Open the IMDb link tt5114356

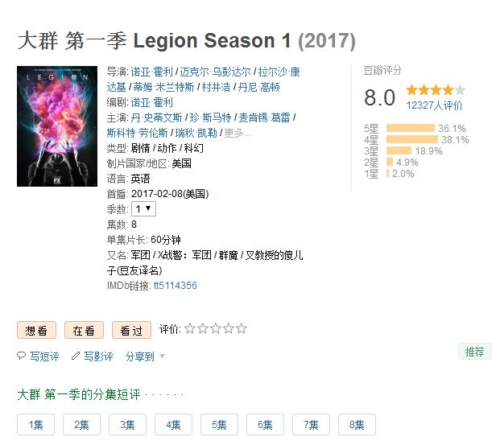click(x=176, y=286)
